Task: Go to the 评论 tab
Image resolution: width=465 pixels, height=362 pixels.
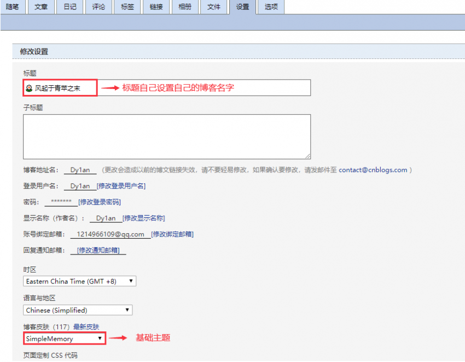Action: click(x=98, y=7)
